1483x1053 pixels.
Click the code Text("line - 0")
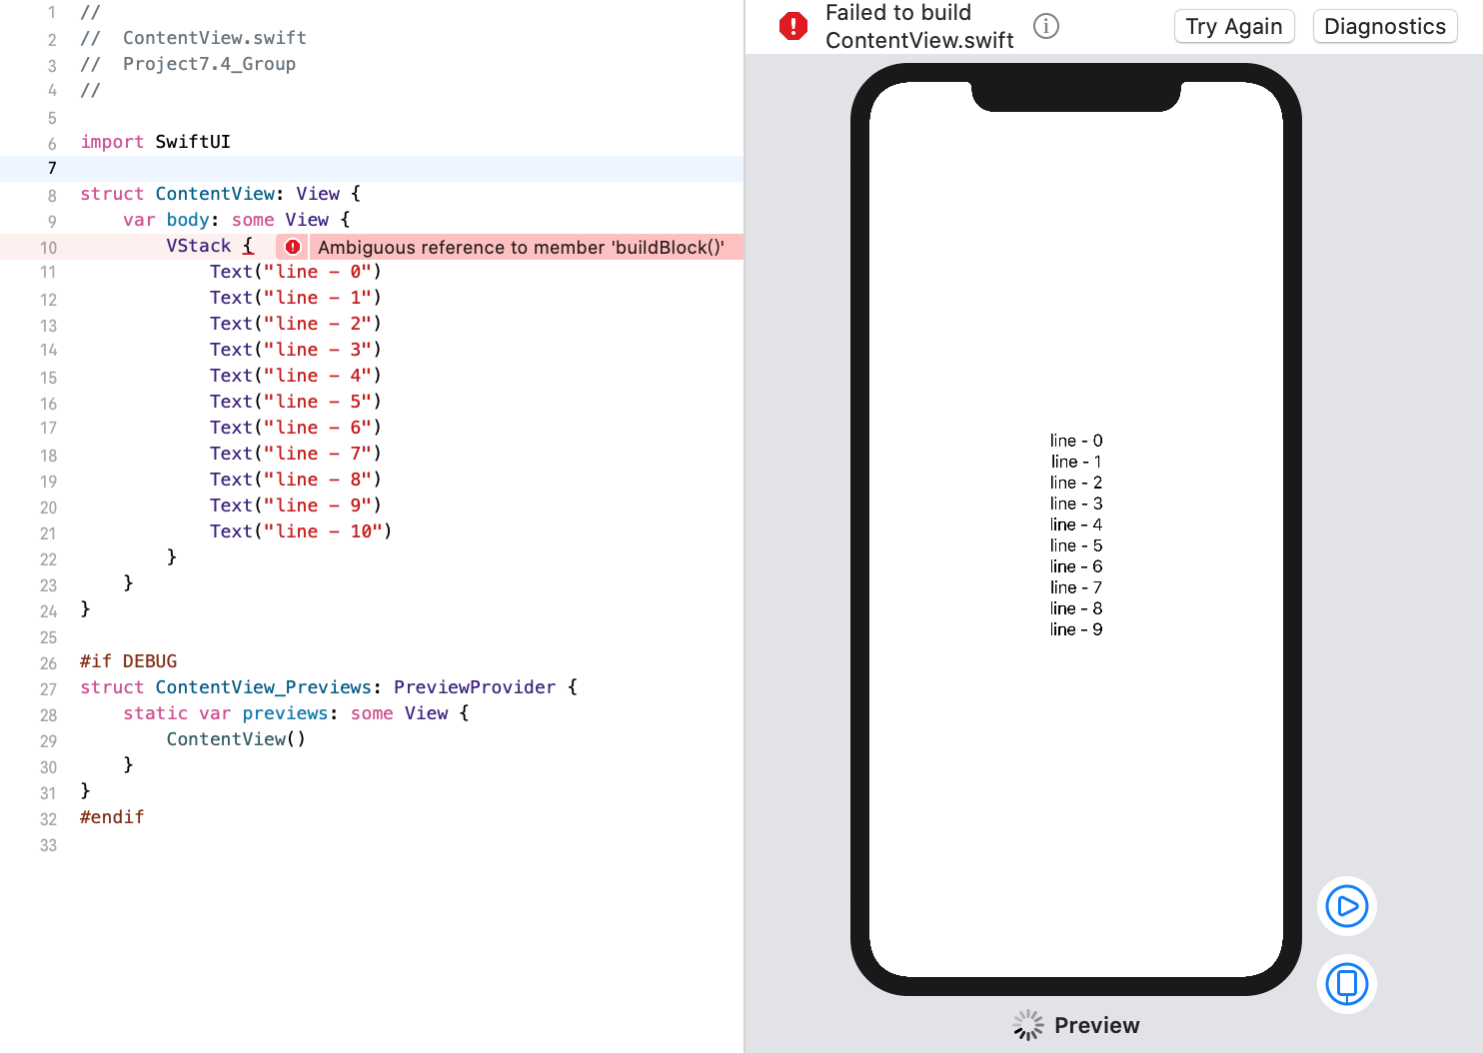pos(296,272)
